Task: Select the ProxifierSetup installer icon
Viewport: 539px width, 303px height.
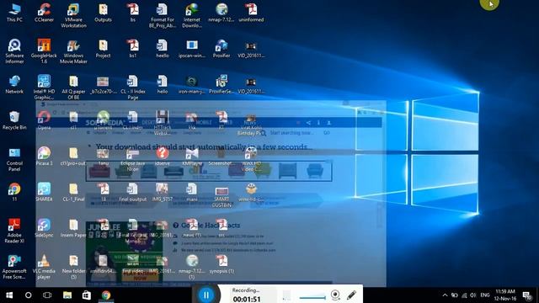Action: pos(221,84)
